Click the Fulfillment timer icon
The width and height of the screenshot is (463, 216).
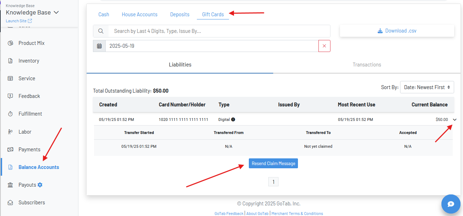click(10, 114)
